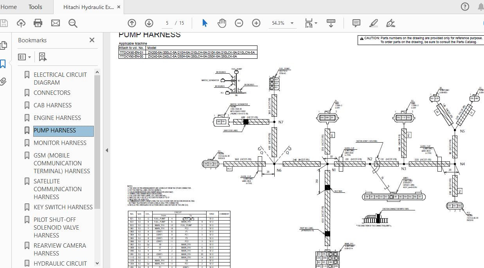484x268 pixels.
Task: Click inside the page number input field
Action: point(167,23)
